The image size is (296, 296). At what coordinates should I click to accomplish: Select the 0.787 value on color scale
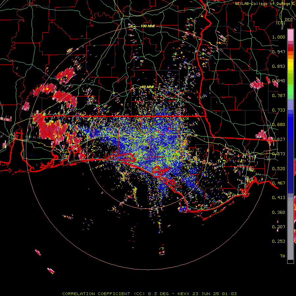coord(279,95)
